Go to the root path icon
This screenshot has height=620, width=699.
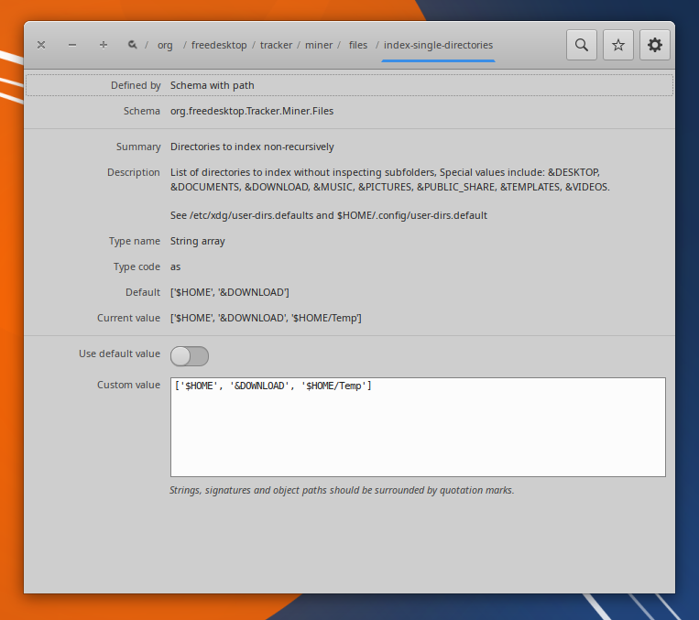pyautogui.click(x=133, y=45)
